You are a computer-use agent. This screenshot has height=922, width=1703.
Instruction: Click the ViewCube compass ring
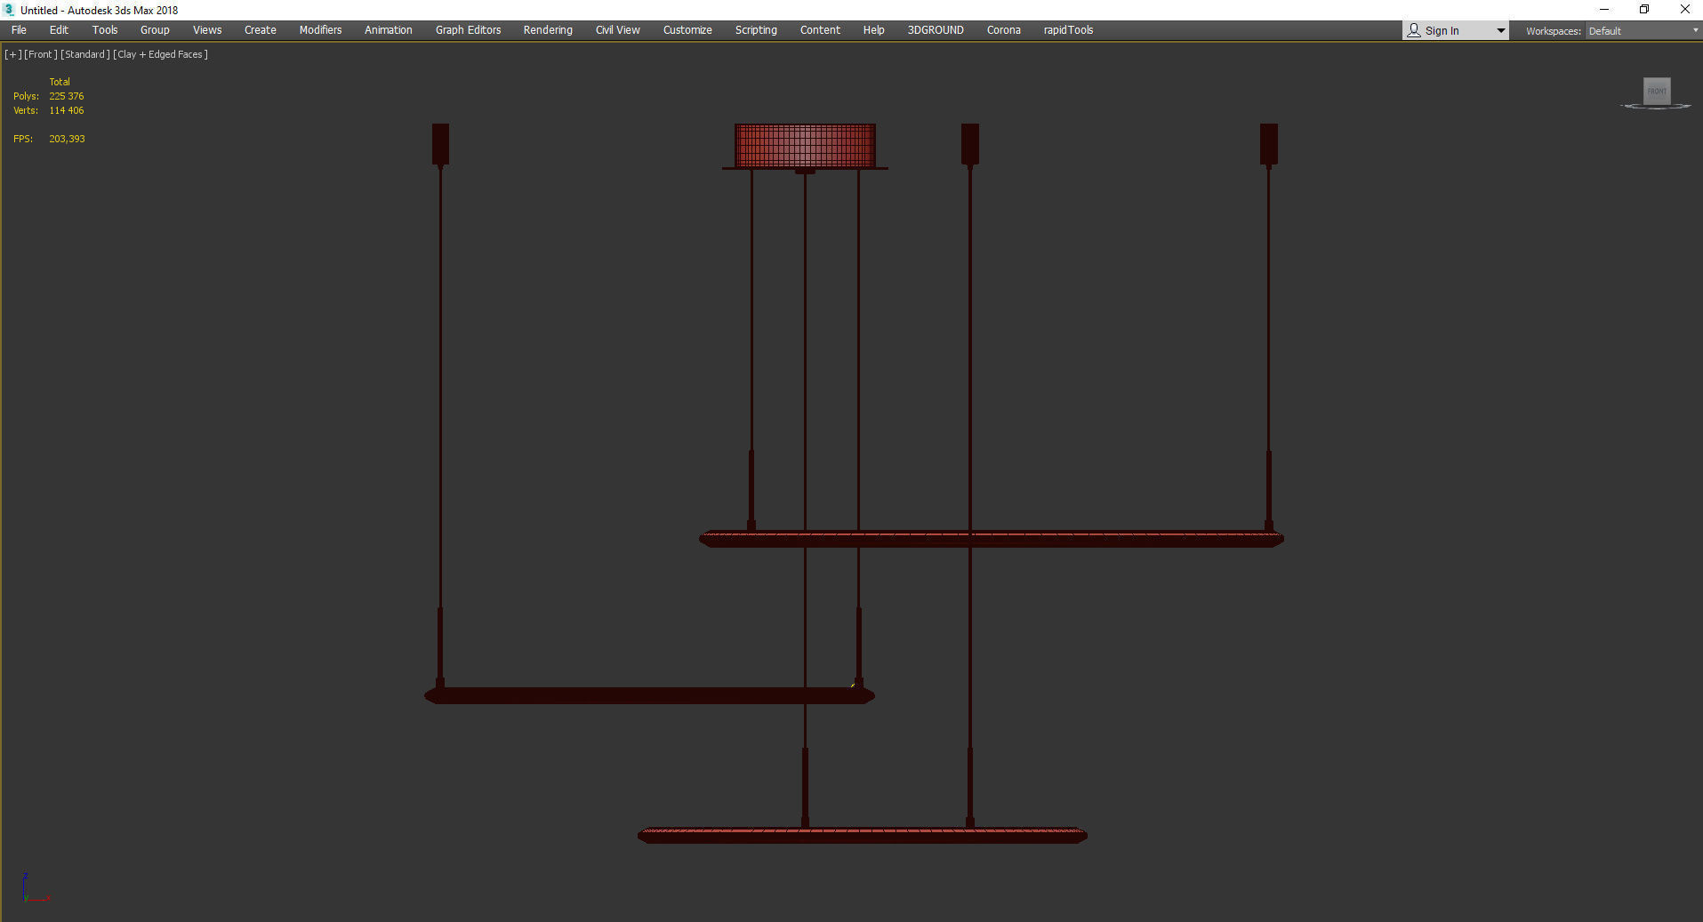coord(1656,107)
